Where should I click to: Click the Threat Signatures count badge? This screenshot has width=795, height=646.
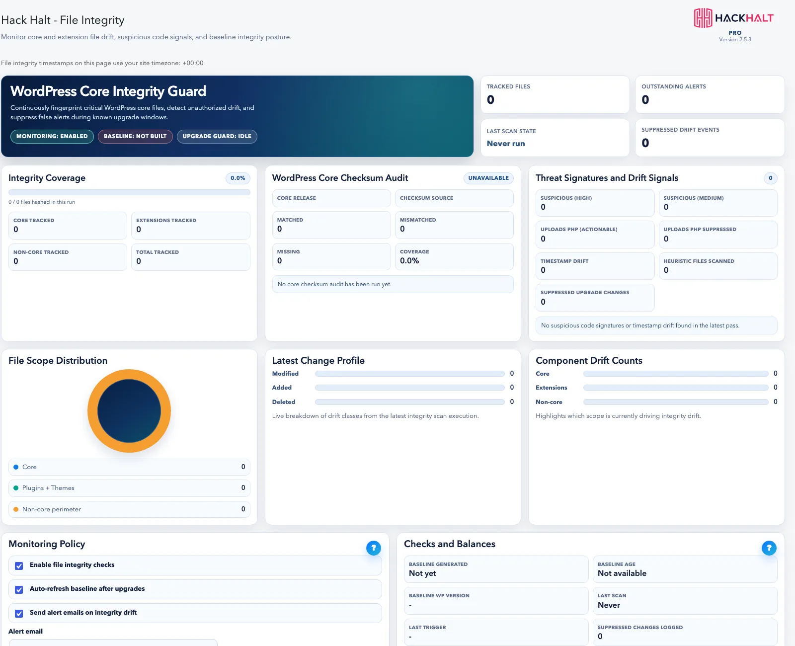(x=771, y=178)
